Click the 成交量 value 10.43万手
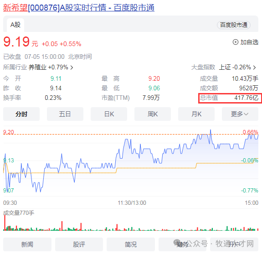Image resolution: width=262 pixels, height=254 pixels. (x=245, y=78)
